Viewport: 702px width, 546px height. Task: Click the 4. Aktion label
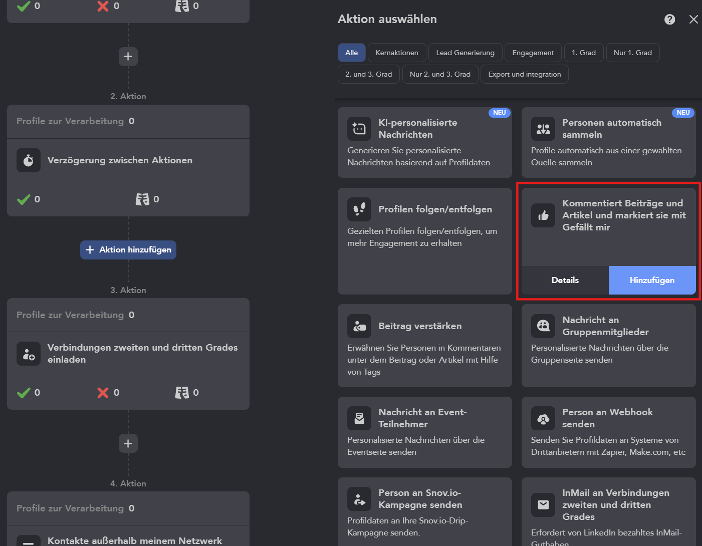(x=128, y=483)
